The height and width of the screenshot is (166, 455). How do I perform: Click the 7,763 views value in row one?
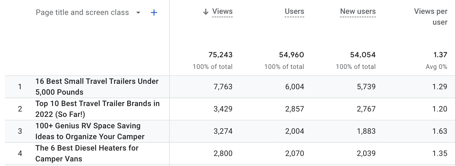(x=223, y=87)
